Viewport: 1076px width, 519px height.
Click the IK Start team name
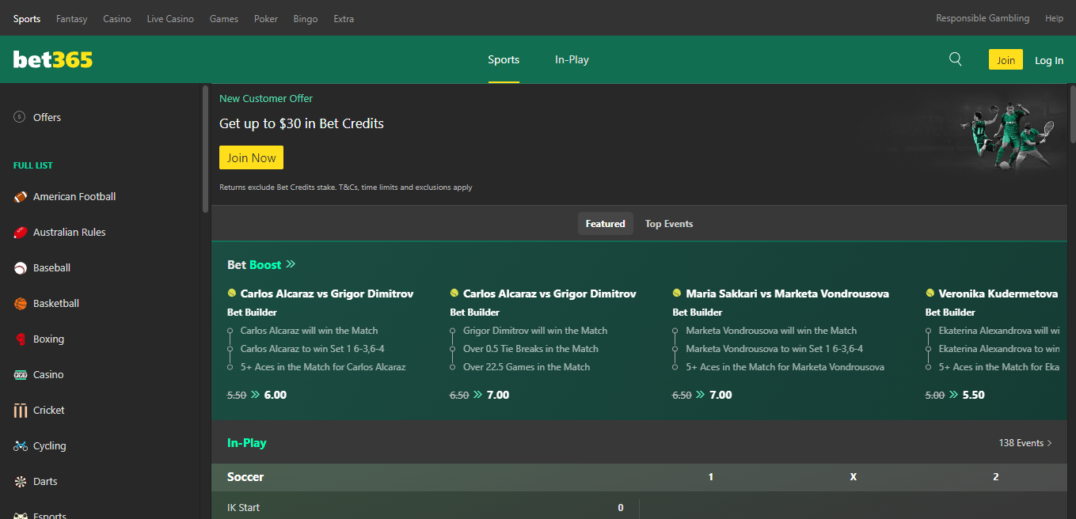[x=243, y=508]
